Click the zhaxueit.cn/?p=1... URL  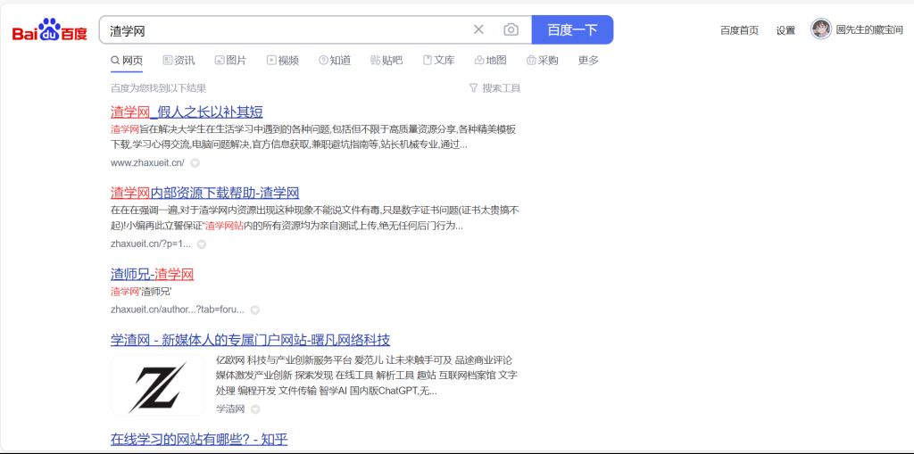[150, 244]
